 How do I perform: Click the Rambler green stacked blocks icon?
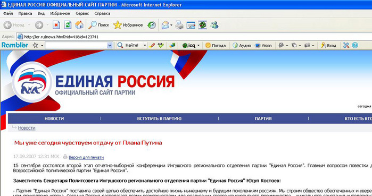click(x=172, y=45)
